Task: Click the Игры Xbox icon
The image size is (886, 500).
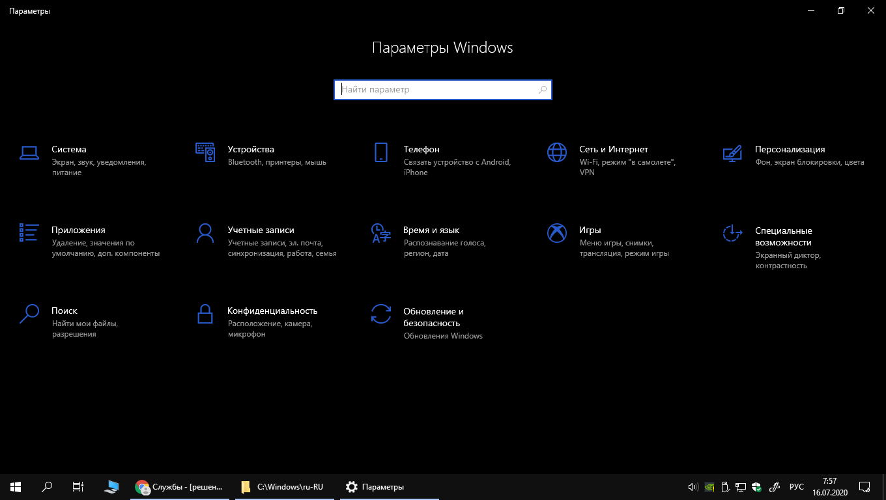Action: 557,232
